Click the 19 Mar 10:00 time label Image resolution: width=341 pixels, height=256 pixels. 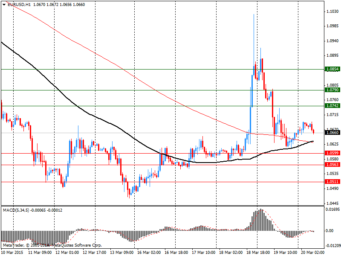tap(286, 253)
